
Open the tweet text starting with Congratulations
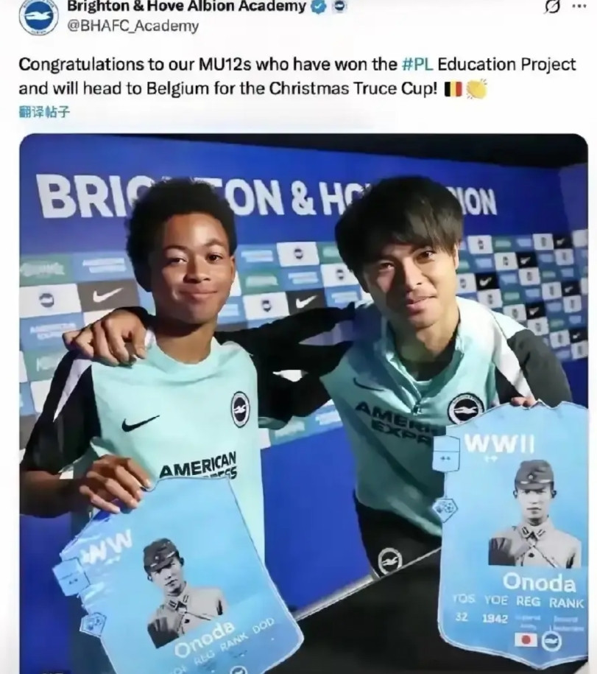(297, 77)
